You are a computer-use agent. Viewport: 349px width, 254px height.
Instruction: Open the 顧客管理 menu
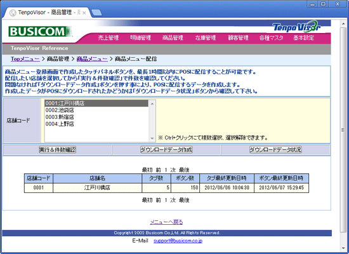[x=238, y=37]
